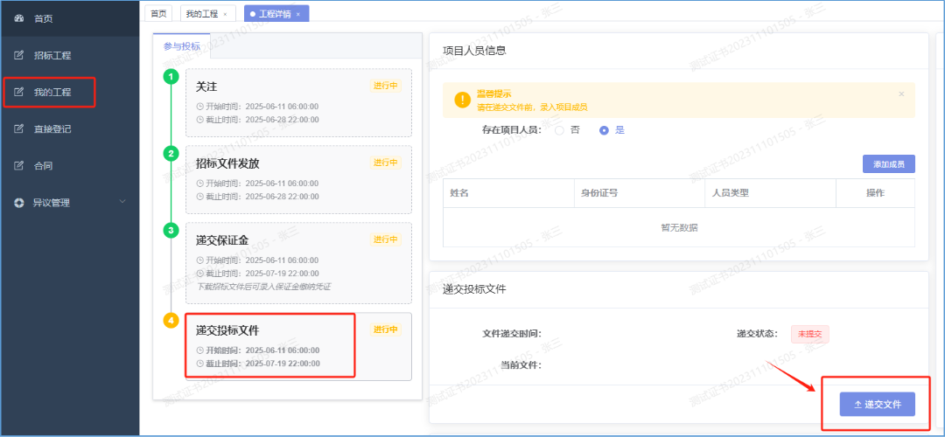Click 进行中 tag on 递交保证金 card
This screenshot has width=945, height=437.
coord(386,239)
